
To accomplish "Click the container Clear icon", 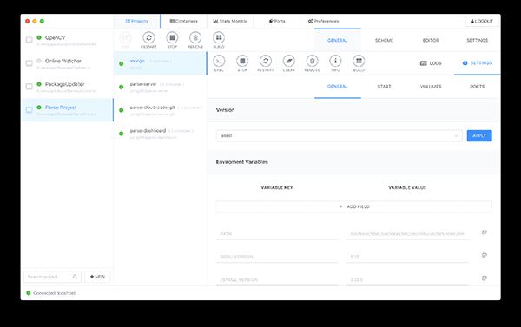I will 289,61.
